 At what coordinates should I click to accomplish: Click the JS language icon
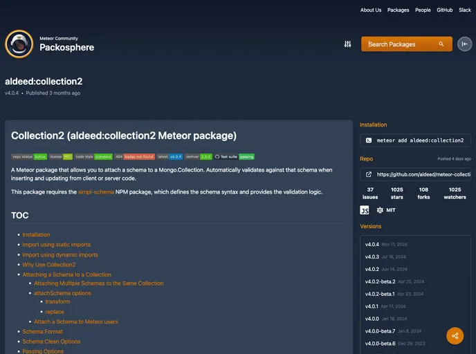[x=365, y=210]
